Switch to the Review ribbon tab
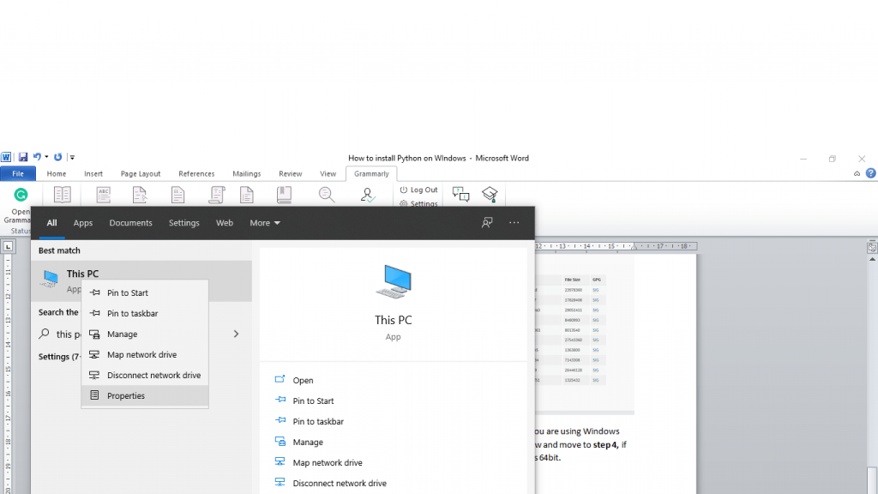This screenshot has width=878, height=494. pos(291,173)
